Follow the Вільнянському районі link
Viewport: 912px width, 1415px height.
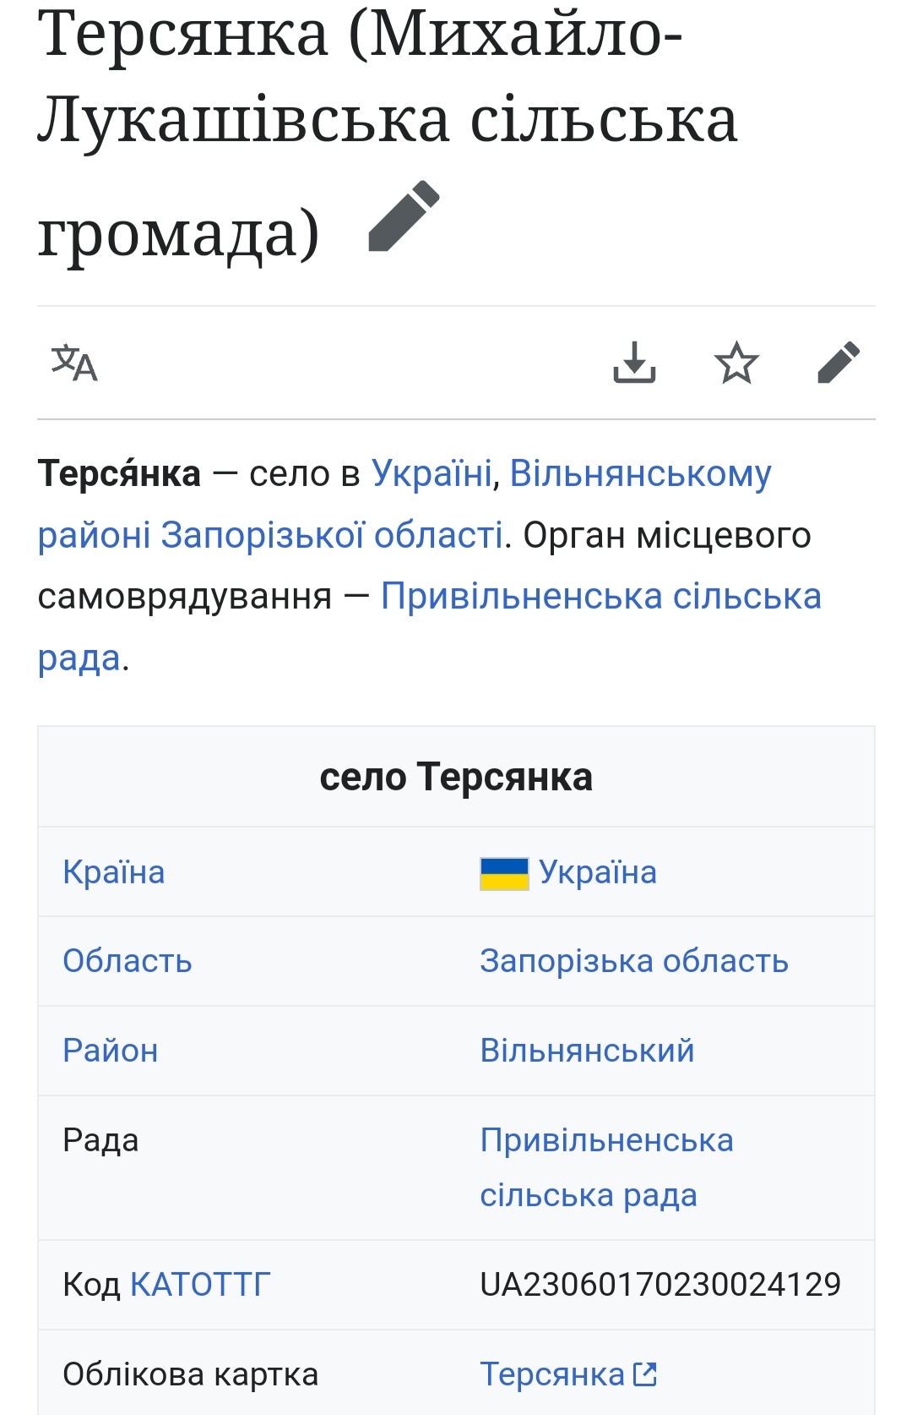pyautogui.click(x=640, y=473)
